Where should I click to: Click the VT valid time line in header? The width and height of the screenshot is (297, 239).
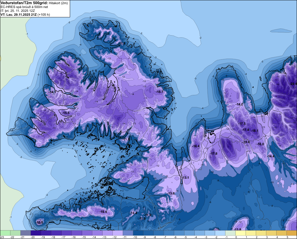pyautogui.click(x=25, y=15)
